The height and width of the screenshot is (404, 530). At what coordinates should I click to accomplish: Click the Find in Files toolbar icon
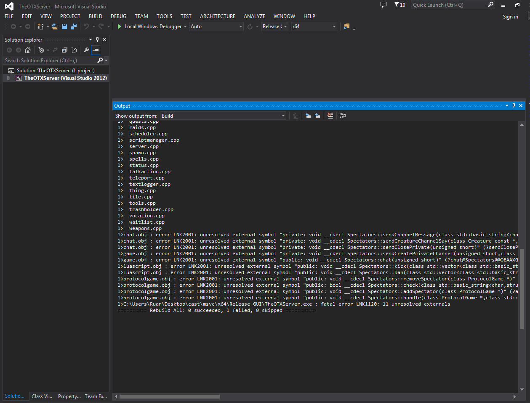point(346,26)
